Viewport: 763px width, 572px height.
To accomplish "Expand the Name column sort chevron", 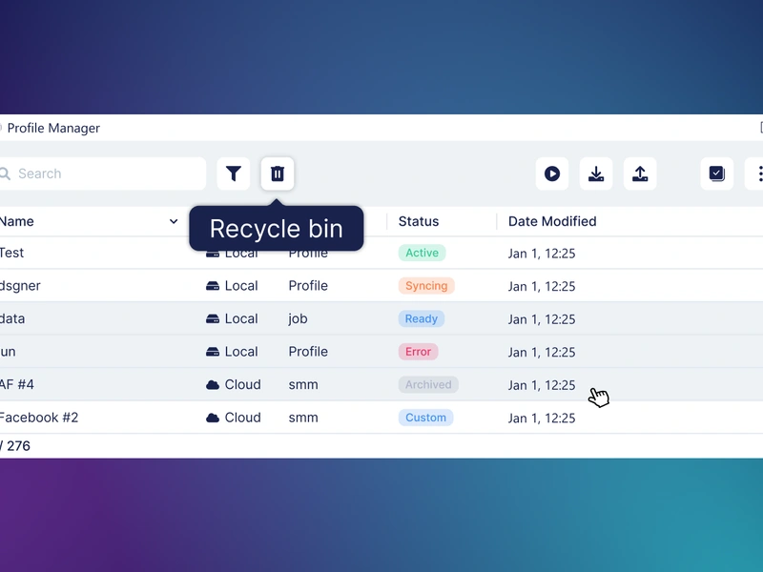I will pyautogui.click(x=174, y=222).
